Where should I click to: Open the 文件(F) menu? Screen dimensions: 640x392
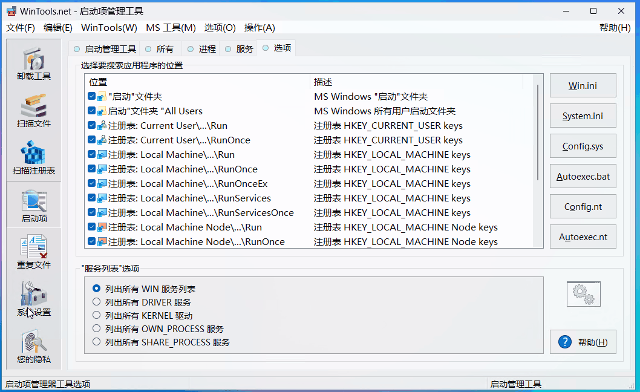point(21,28)
